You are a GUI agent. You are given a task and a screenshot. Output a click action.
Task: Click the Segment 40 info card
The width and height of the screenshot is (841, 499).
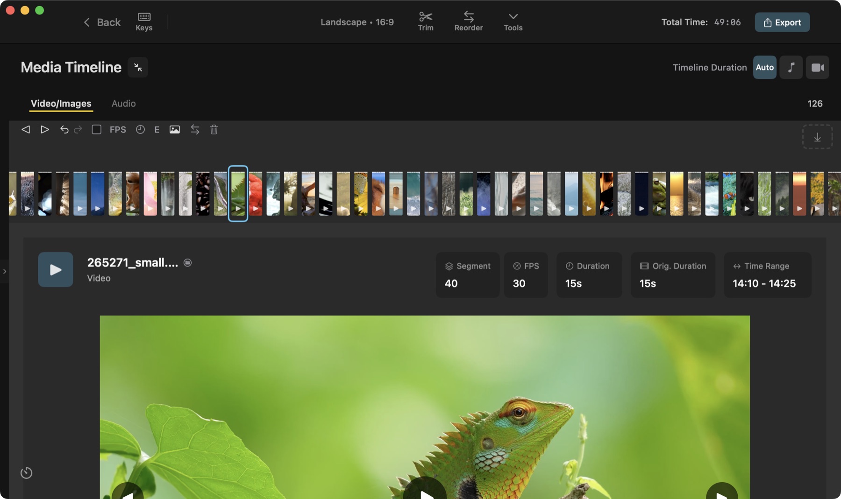click(468, 275)
